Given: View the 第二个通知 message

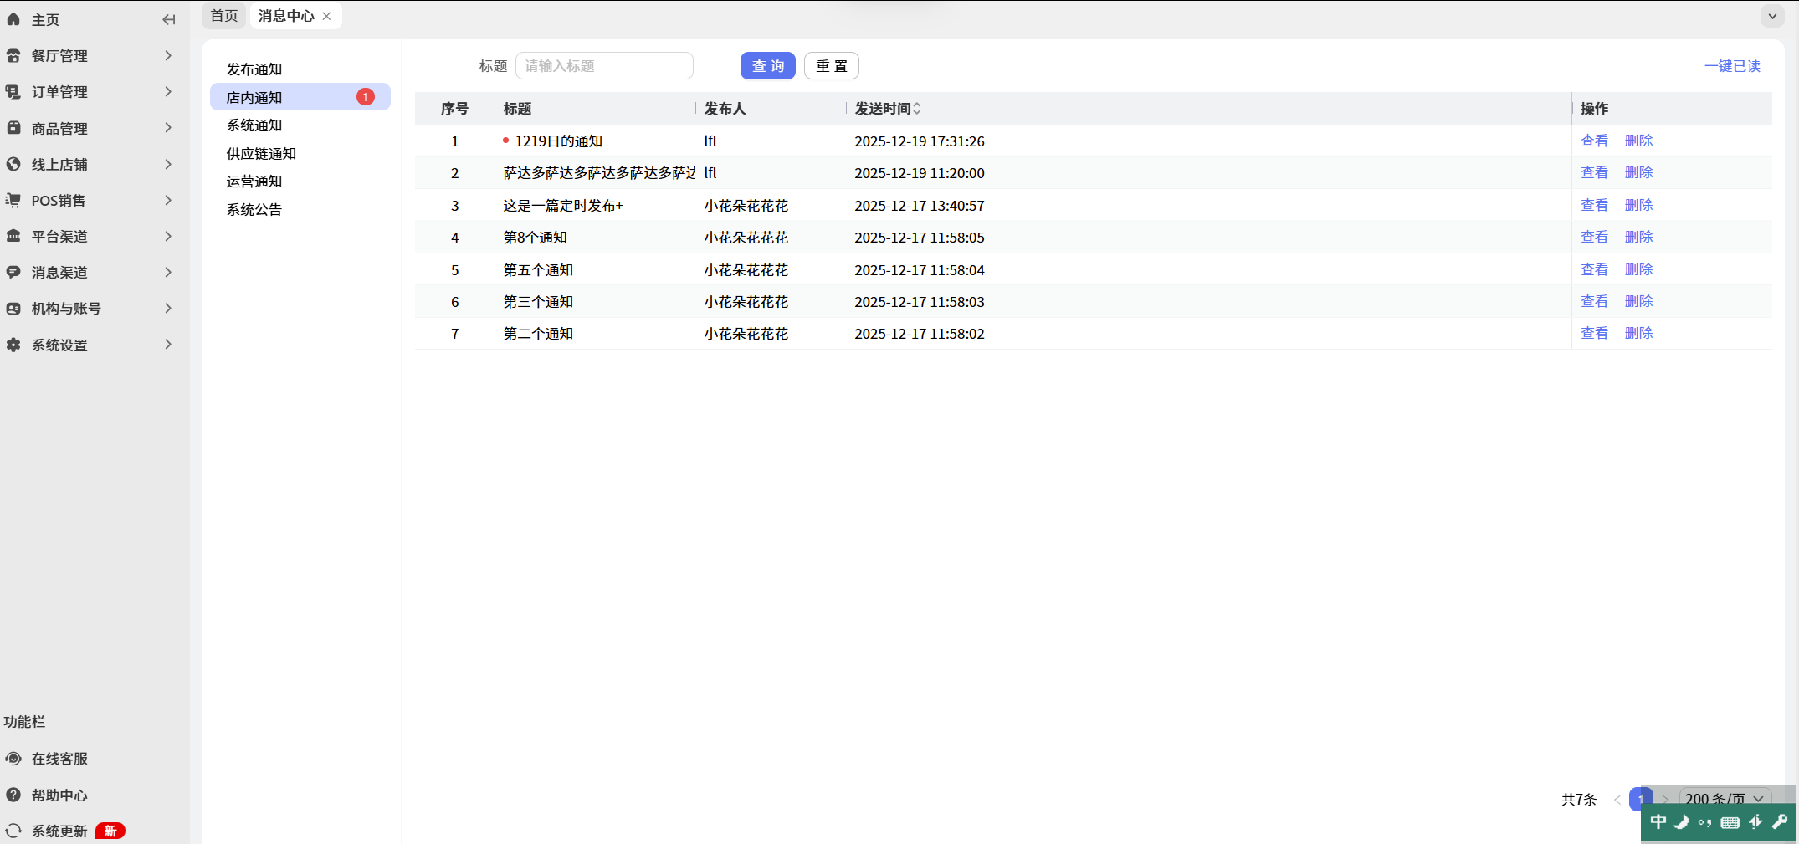Looking at the screenshot, I should click(1594, 333).
